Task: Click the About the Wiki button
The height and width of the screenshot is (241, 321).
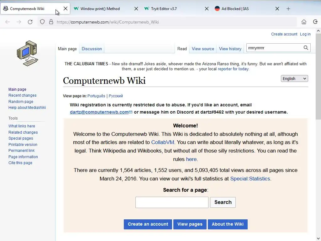Action: (228, 224)
